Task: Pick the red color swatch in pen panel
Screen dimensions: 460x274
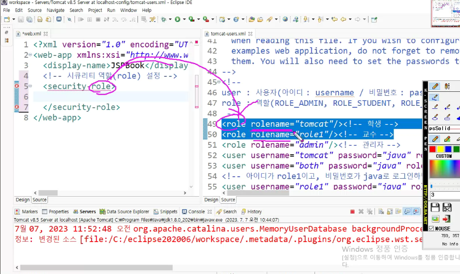Action: pyautogui.click(x=432, y=149)
